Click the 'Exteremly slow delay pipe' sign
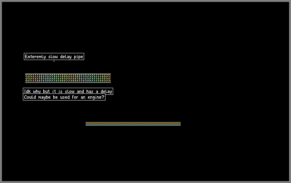The width and height of the screenshot is (291, 183). click(x=54, y=57)
